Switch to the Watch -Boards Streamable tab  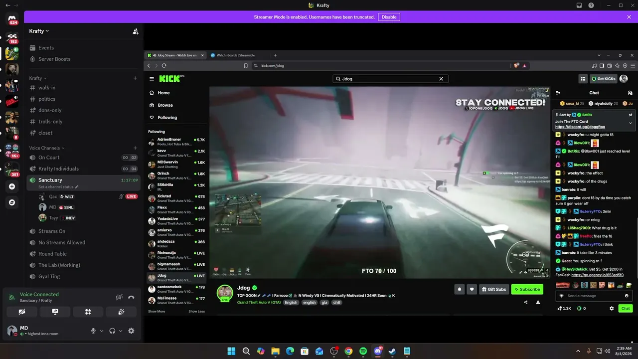(237, 55)
